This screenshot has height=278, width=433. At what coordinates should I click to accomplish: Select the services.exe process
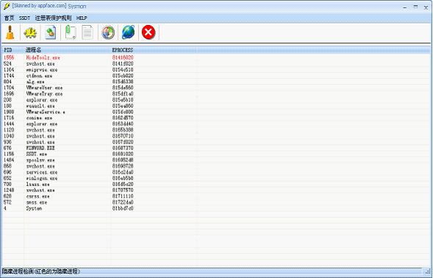[x=216, y=172]
